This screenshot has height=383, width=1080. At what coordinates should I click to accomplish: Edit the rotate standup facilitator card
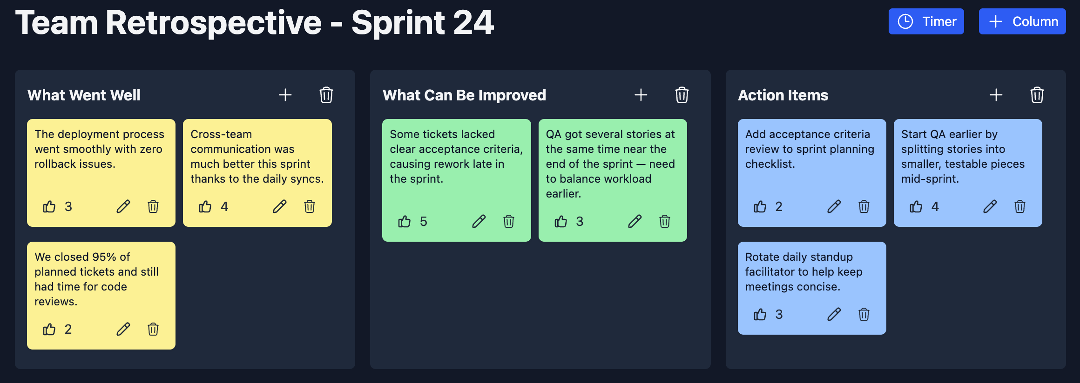(x=834, y=314)
